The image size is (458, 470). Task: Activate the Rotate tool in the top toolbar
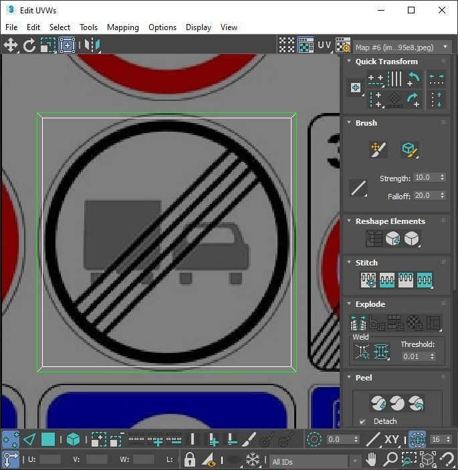[x=29, y=45]
